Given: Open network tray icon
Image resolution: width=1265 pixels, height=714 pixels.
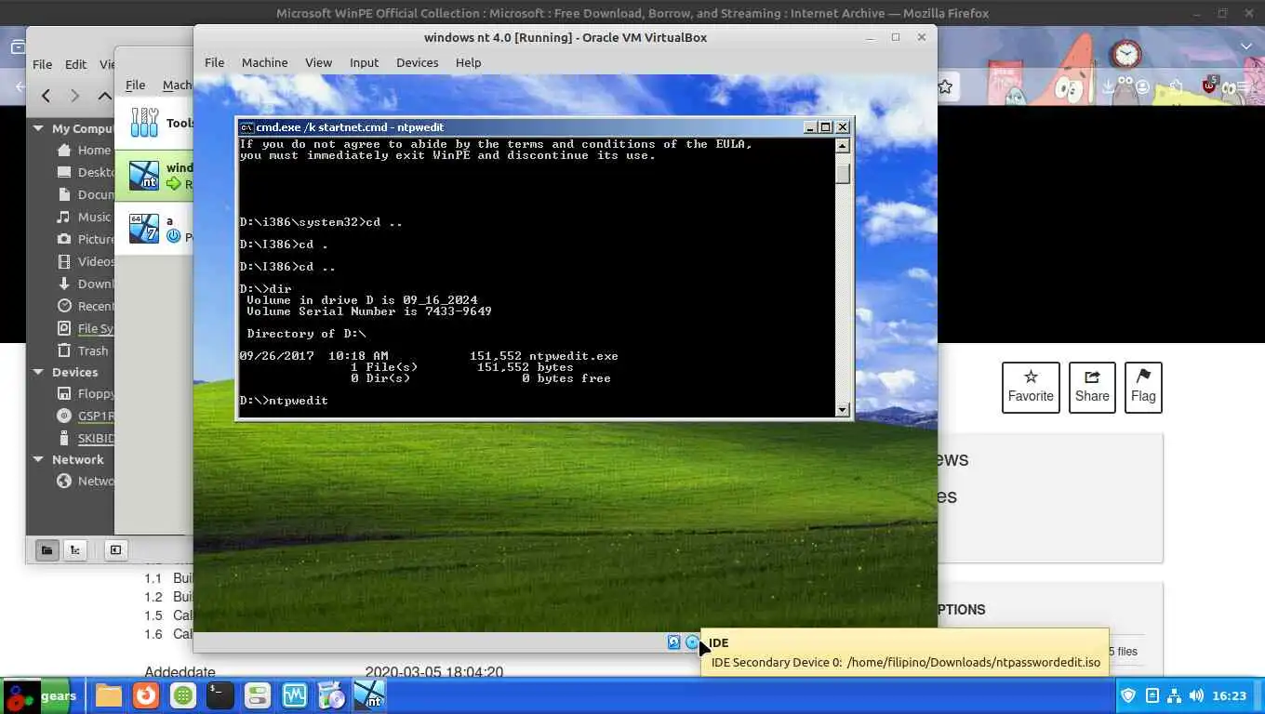Looking at the screenshot, I should coord(1174,695).
